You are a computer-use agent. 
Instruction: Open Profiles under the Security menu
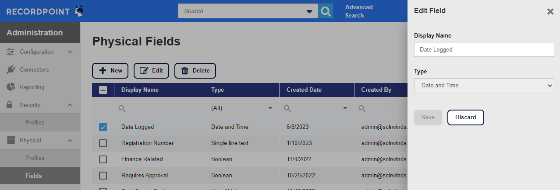point(35,122)
